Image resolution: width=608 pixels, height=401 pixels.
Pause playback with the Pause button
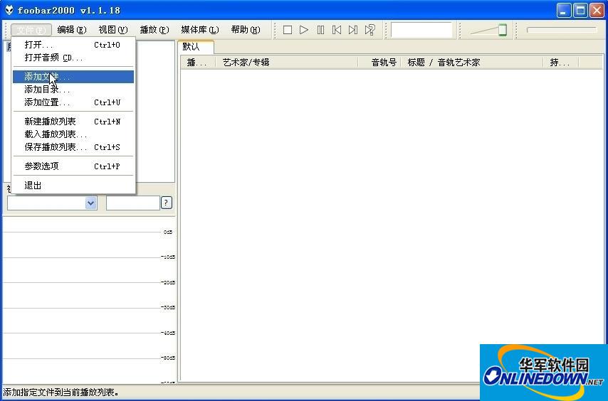pyautogui.click(x=320, y=30)
